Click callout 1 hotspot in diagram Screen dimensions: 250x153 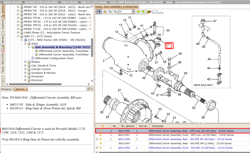169,45
